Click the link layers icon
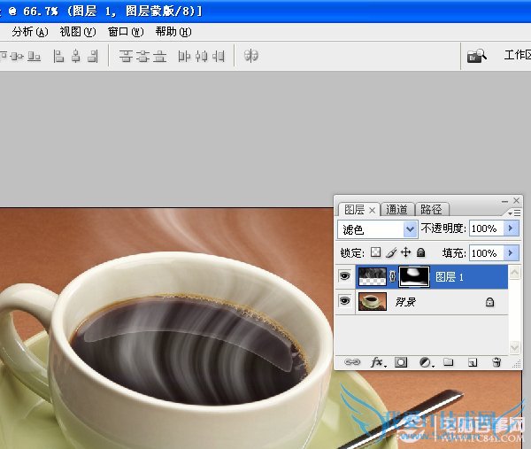The image size is (531, 449). pos(352,362)
